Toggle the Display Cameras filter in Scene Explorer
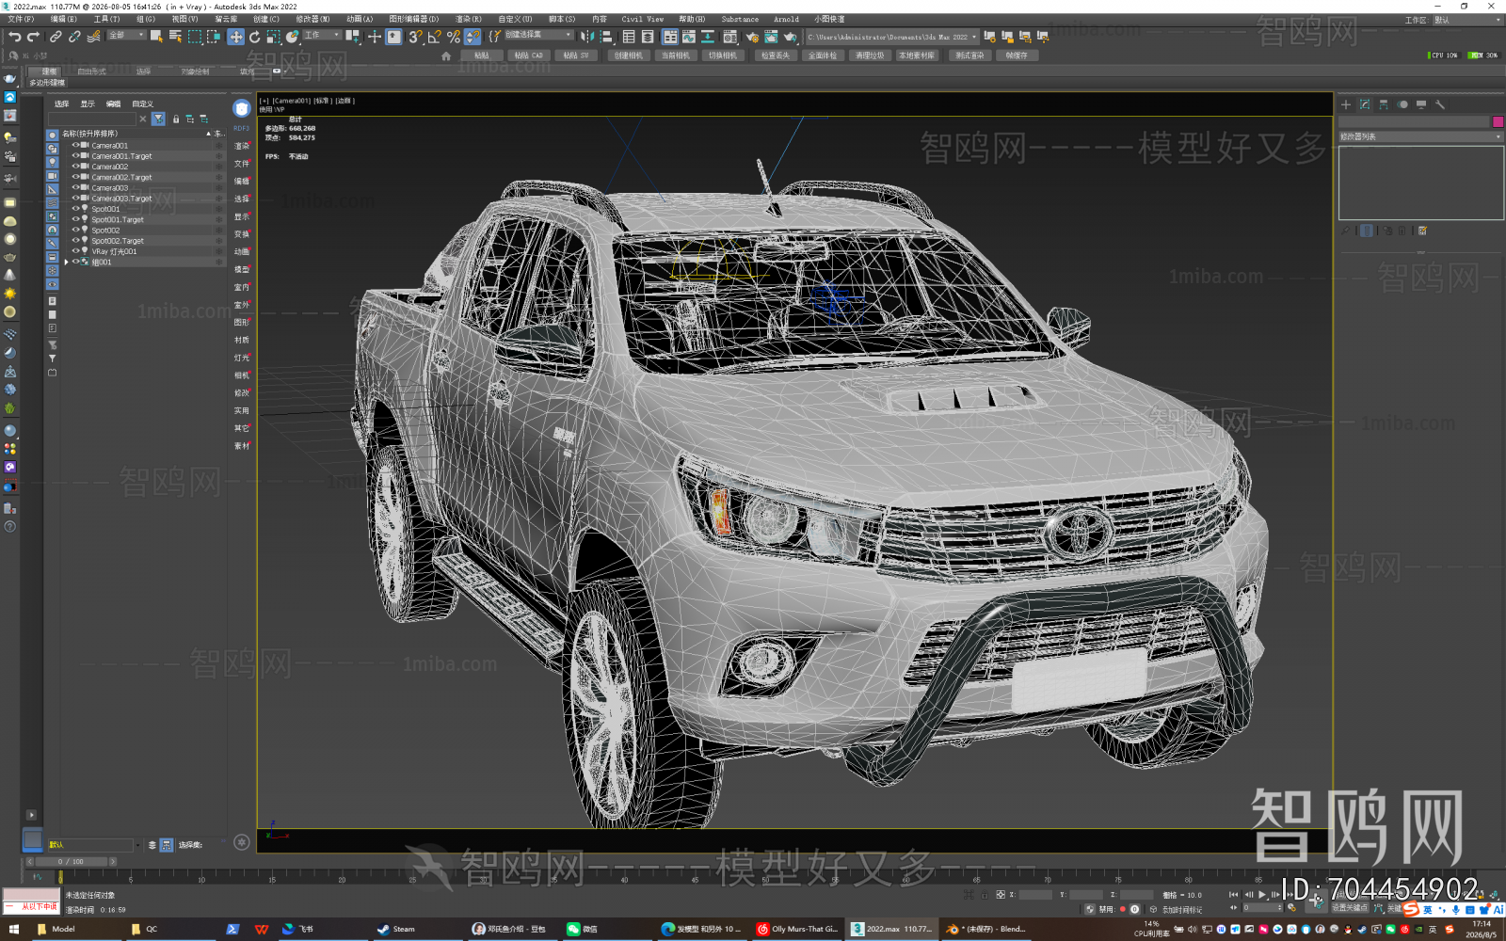 coord(53,176)
